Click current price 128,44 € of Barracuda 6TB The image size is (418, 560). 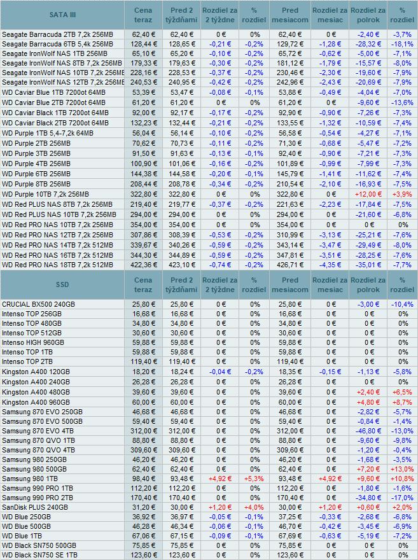[x=144, y=45]
